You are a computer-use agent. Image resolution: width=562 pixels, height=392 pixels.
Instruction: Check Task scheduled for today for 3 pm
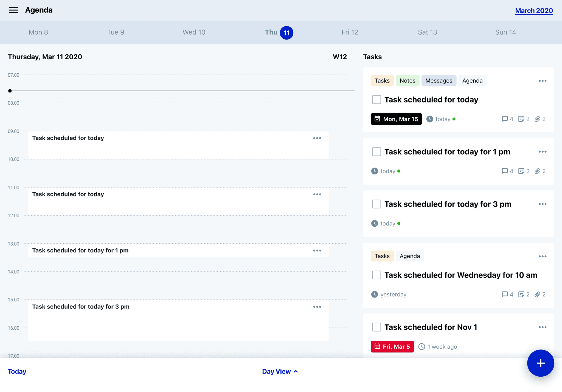tap(376, 204)
